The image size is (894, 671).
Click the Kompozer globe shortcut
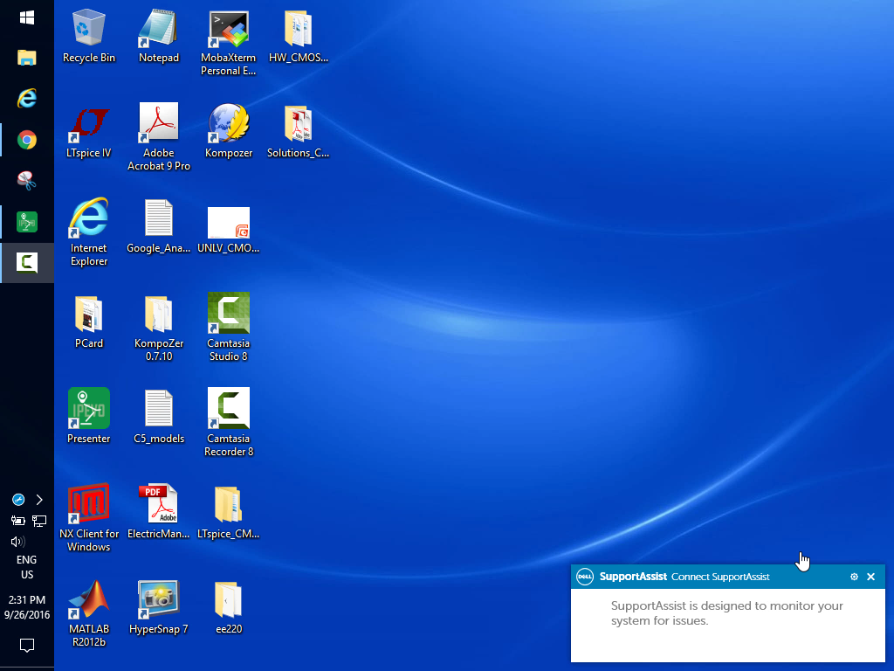(229, 126)
